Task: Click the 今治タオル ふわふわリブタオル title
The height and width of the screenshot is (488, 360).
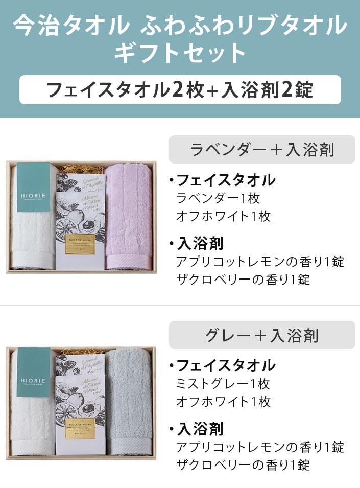Action: click(x=180, y=25)
